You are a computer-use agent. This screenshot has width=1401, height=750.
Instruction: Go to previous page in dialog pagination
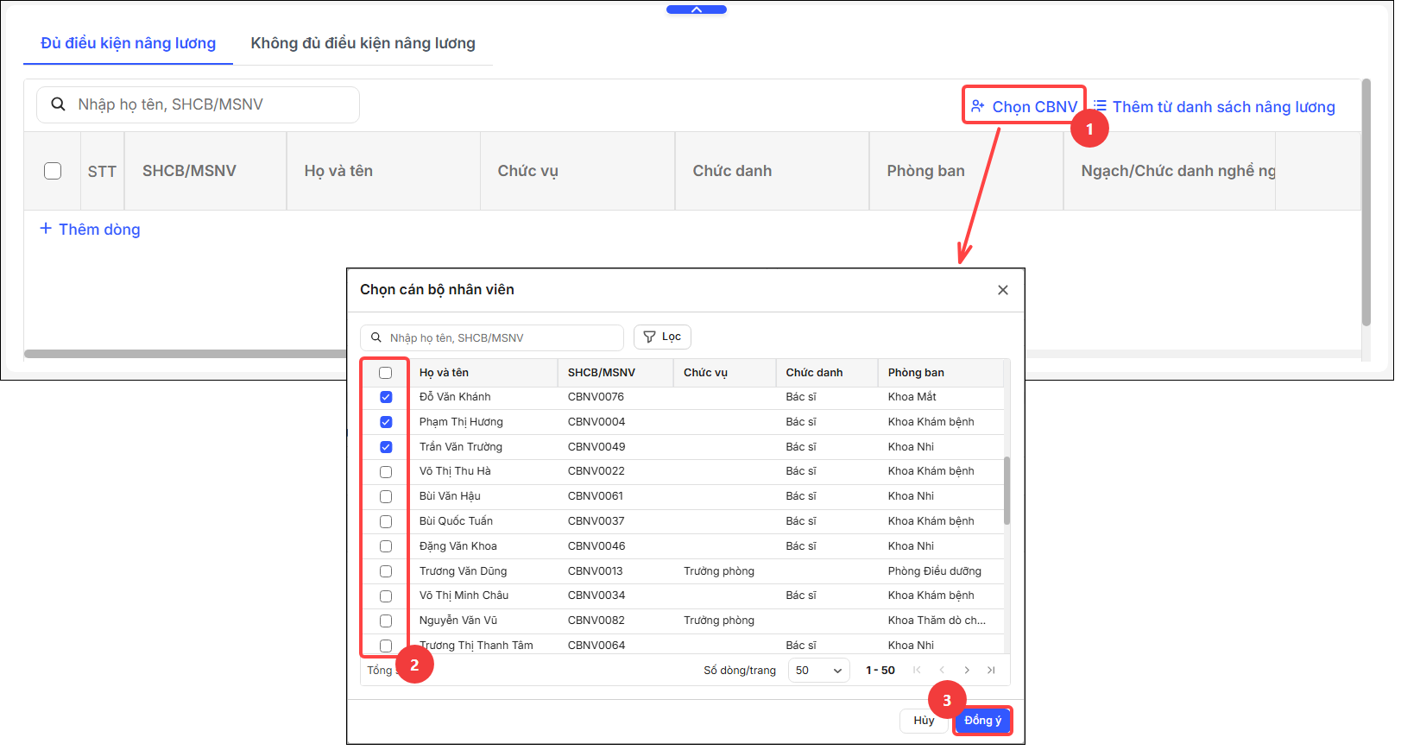[x=942, y=670]
